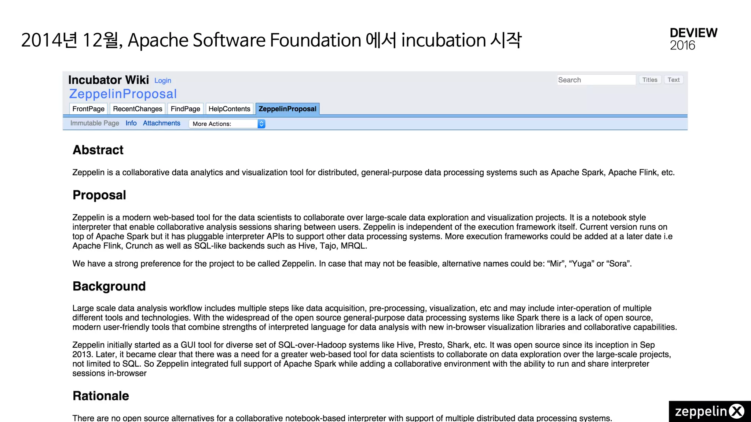751x422 pixels.
Task: Click the Immutable Page label
Action: pos(95,123)
